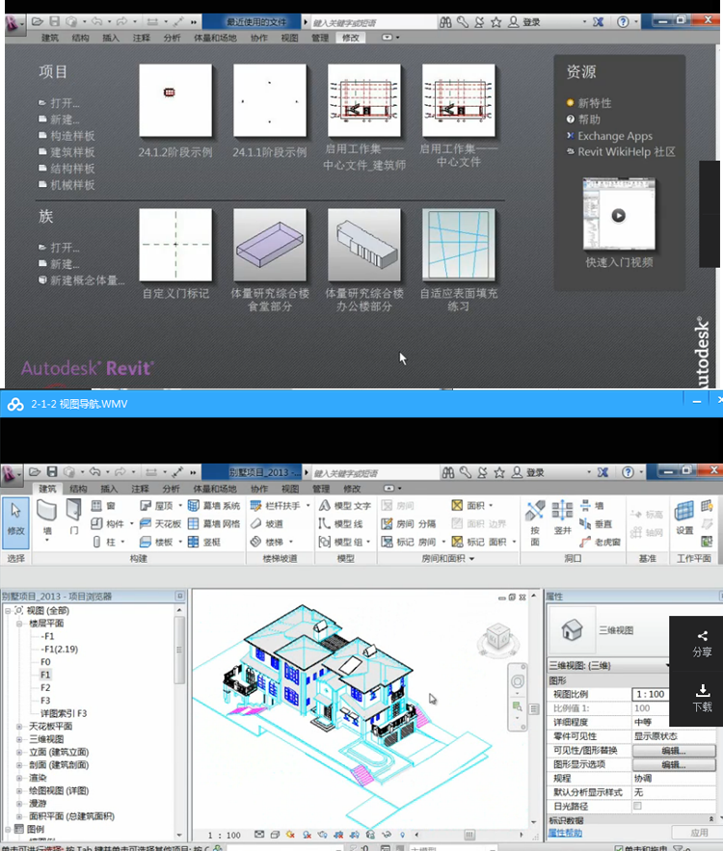The width and height of the screenshot is (723, 851).
Task: Activate the 幕墙 系统 curtain system tool
Action: (214, 506)
